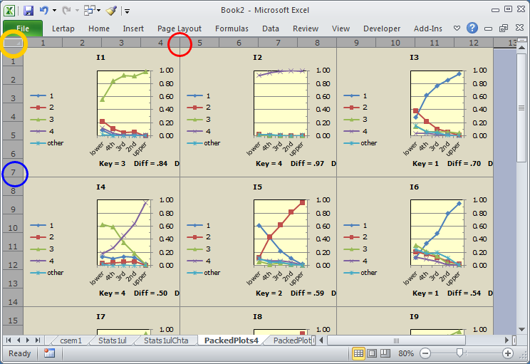Switch to the Stats1ul sheet tab
Viewport: 530px width, 364px height.
pos(113,340)
